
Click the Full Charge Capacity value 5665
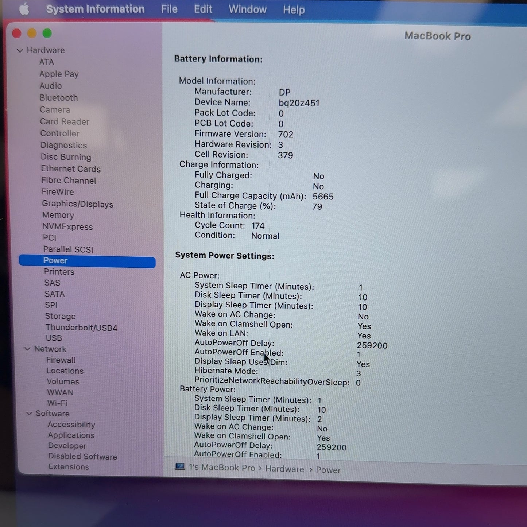tap(323, 197)
